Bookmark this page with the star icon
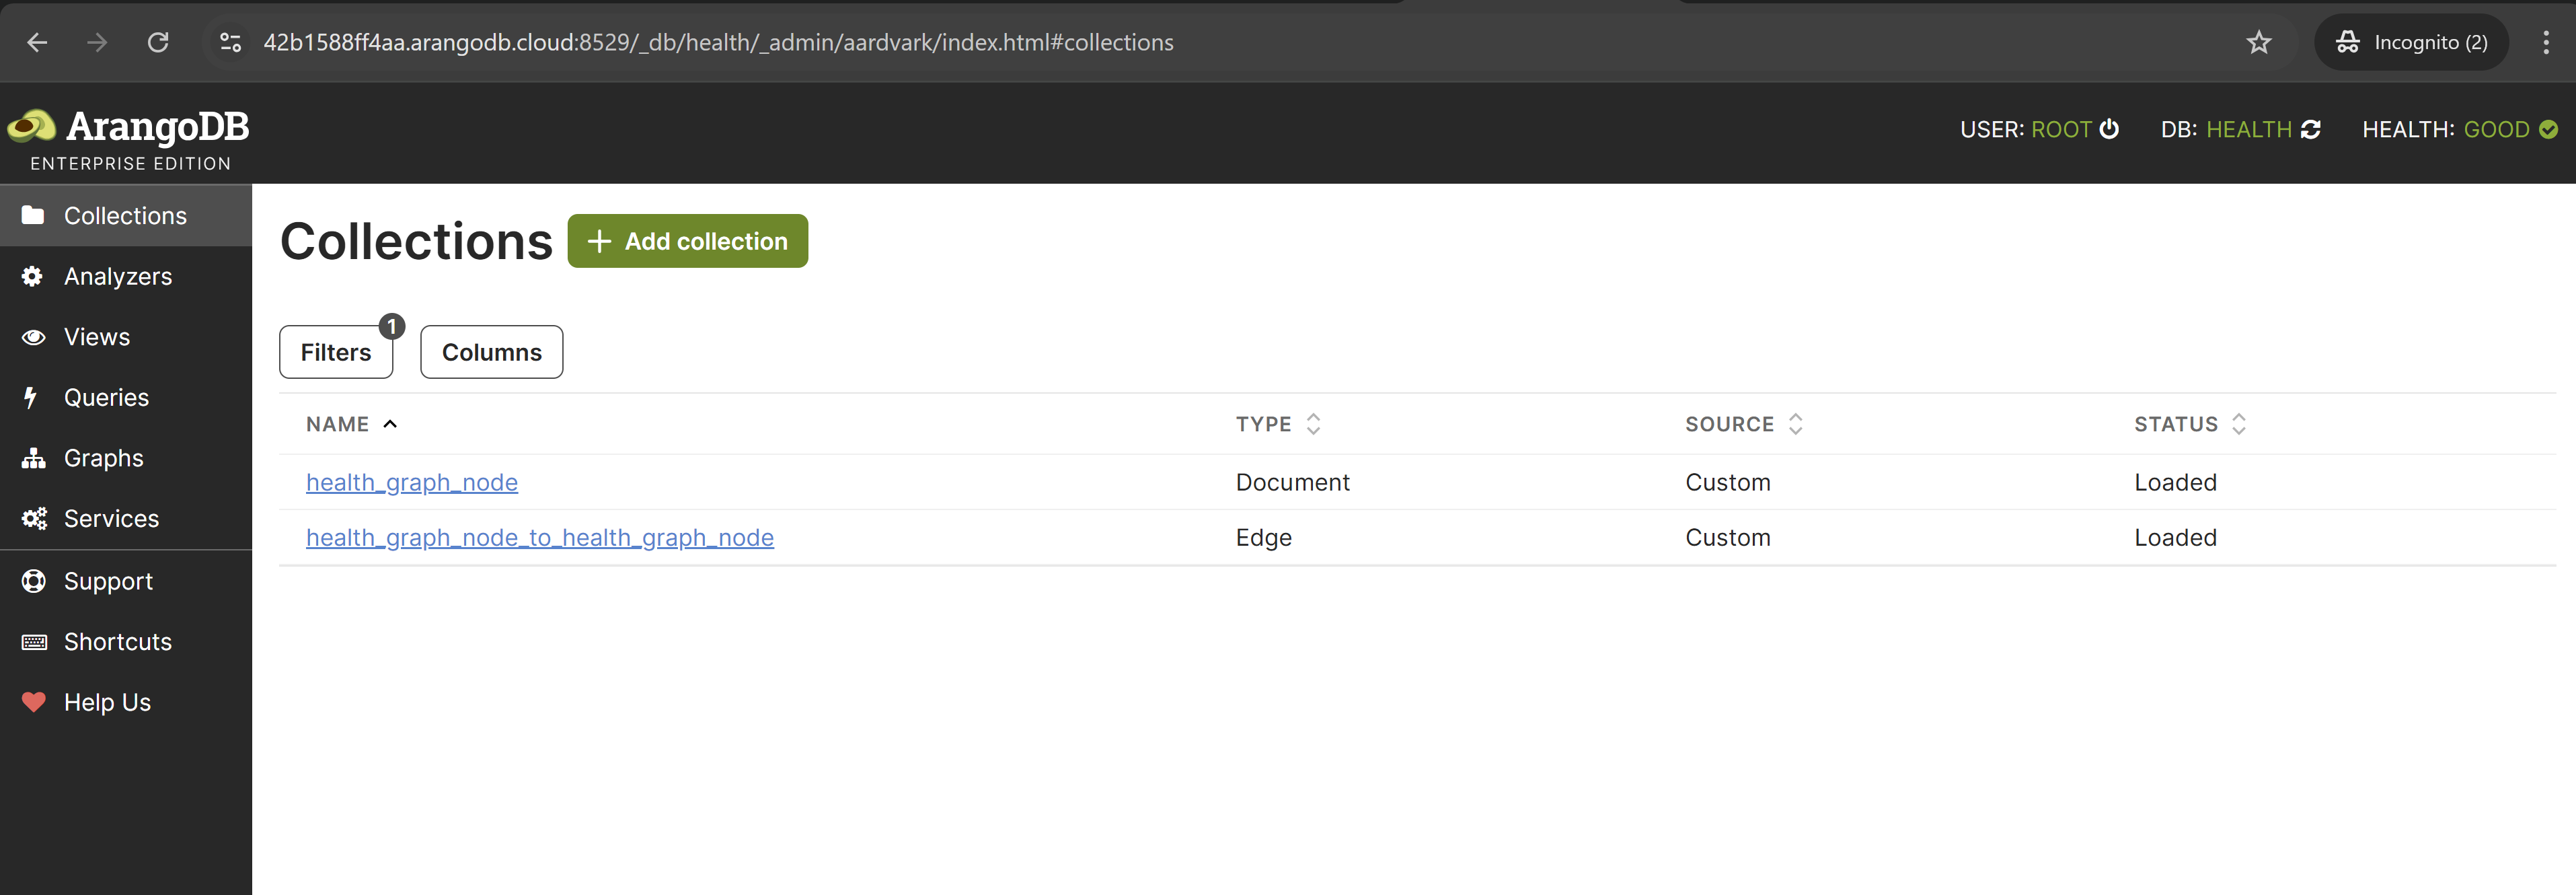2576x895 pixels. pos(2259,42)
